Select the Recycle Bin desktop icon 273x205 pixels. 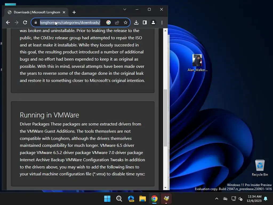[260, 168]
